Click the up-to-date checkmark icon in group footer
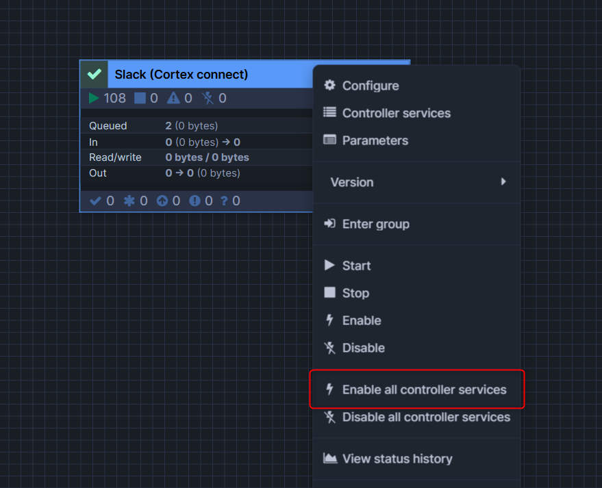 95,201
